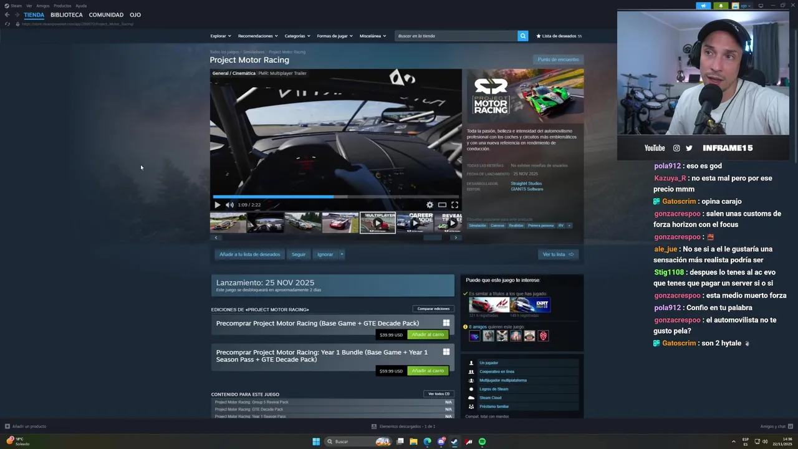
Task: Open the Steam menu
Action: click(14, 6)
